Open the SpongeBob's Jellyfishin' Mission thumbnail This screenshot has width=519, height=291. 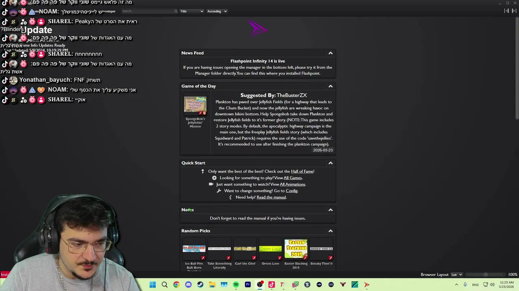click(x=195, y=105)
